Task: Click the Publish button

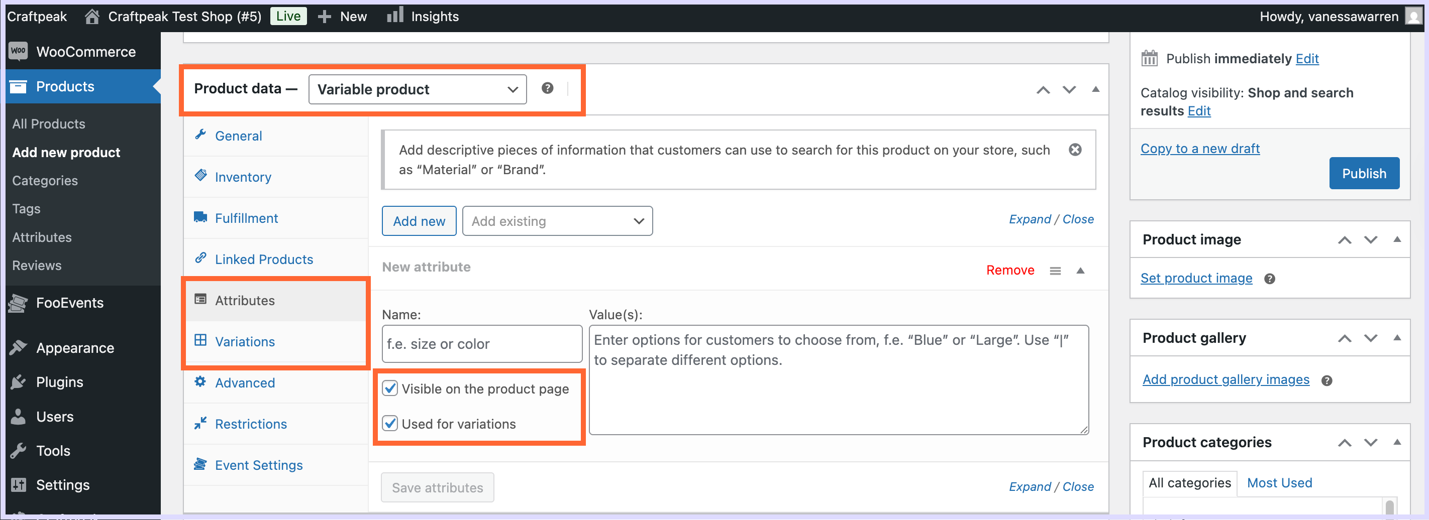Action: click(x=1364, y=173)
